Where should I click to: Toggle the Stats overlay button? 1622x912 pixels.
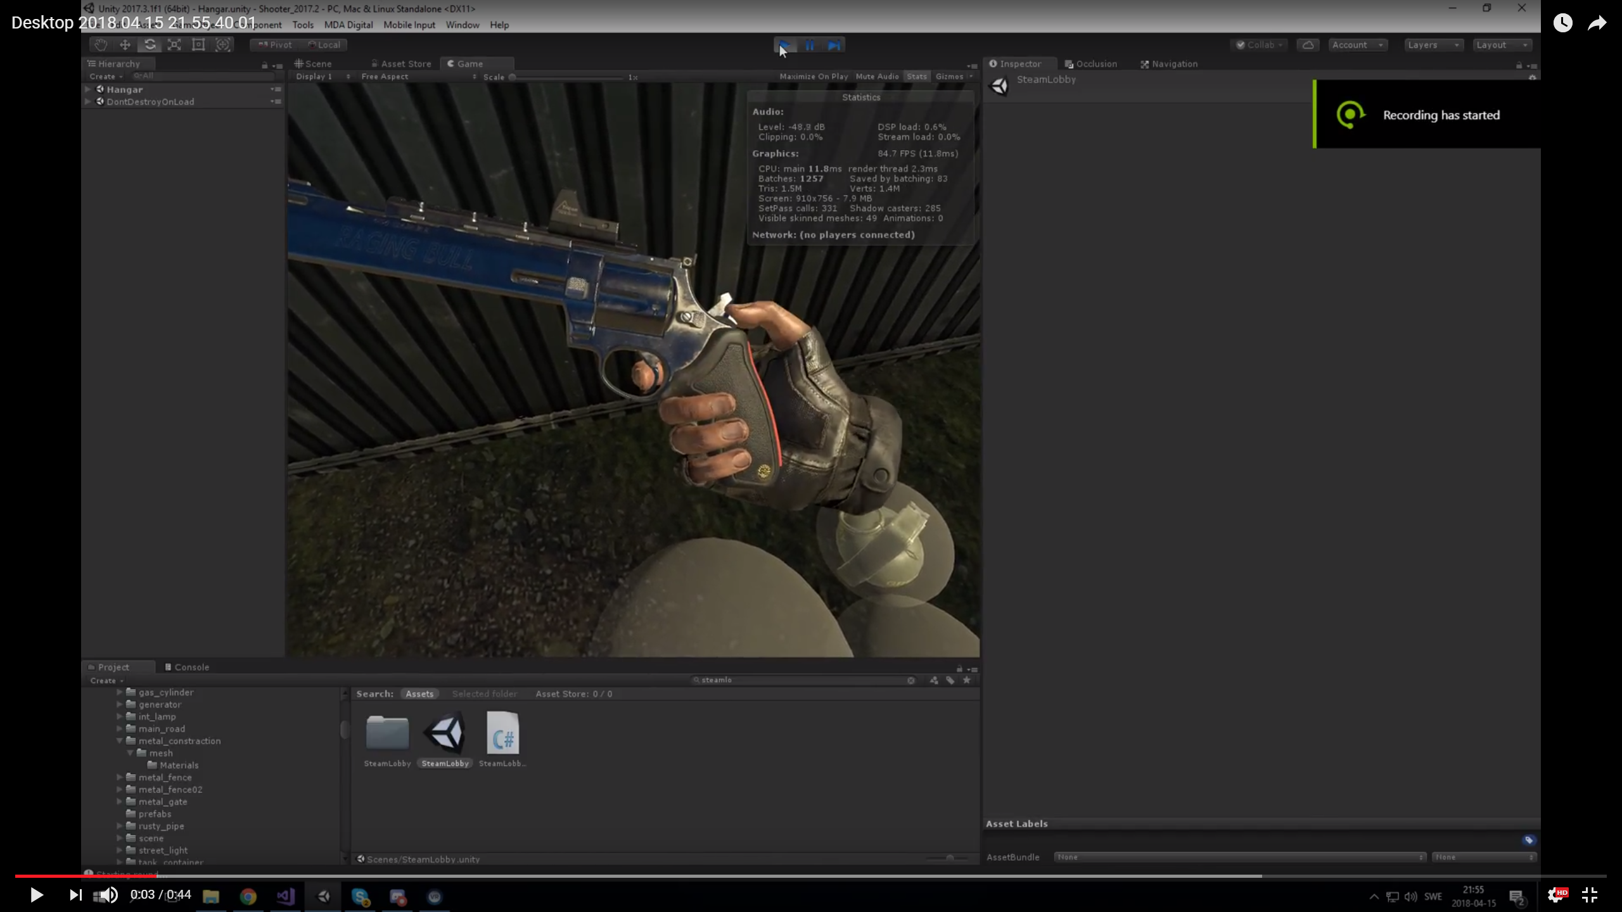[916, 76]
